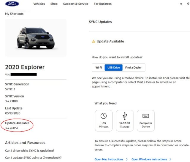This screenshot has width=190, height=162.
Task: Click chevron next to Open Mac Instructions
Action: [x=127, y=159]
